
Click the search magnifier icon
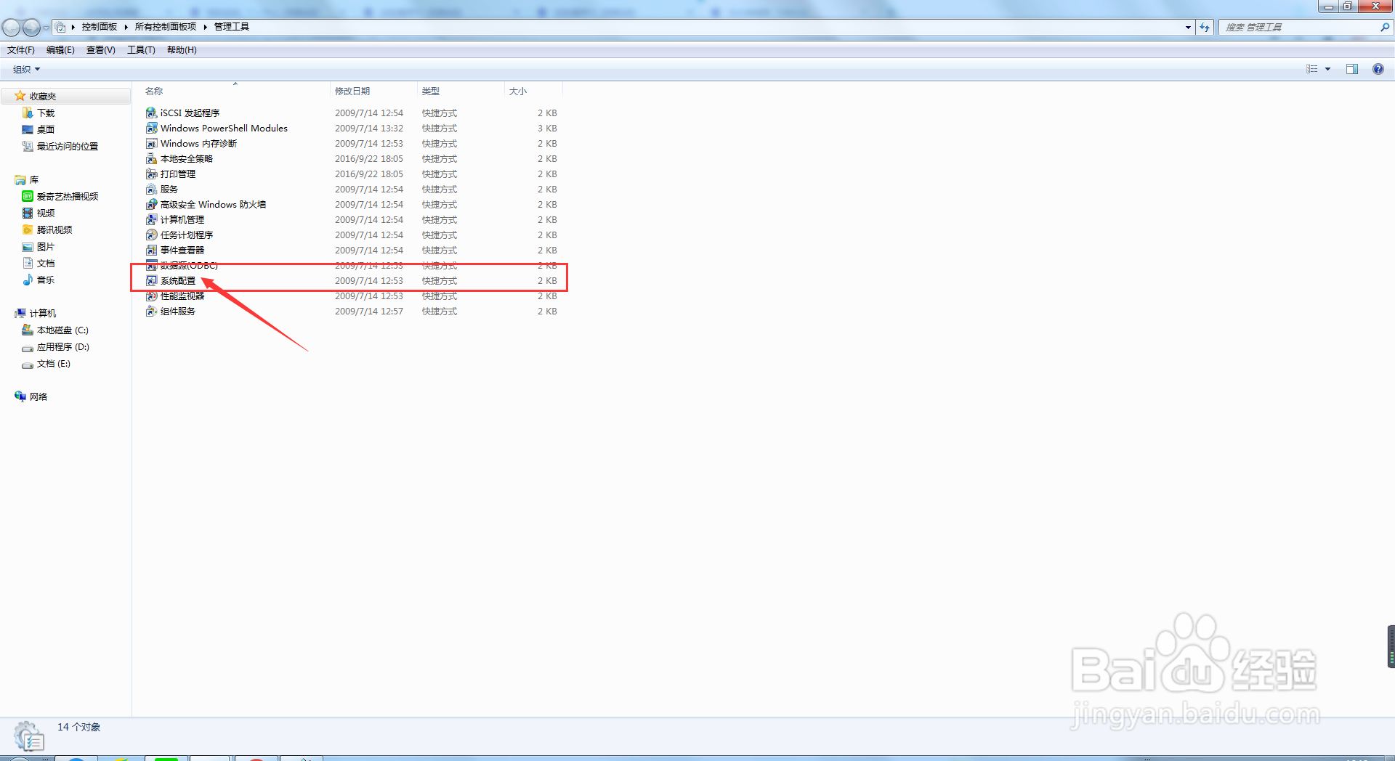point(1385,27)
